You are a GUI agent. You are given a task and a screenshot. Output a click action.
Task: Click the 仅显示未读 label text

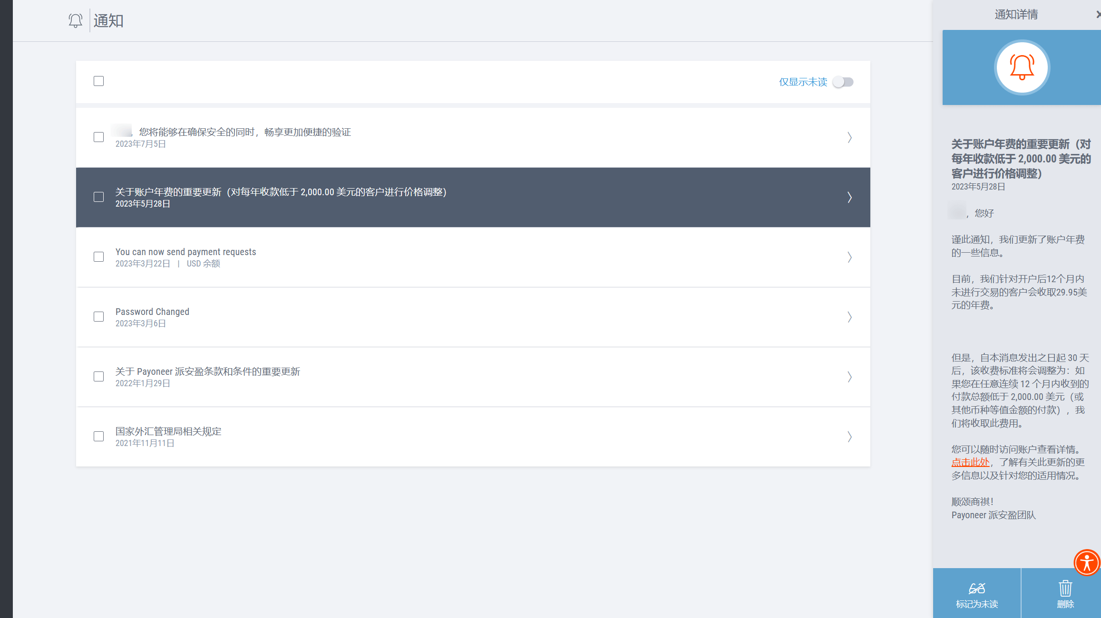(x=803, y=82)
